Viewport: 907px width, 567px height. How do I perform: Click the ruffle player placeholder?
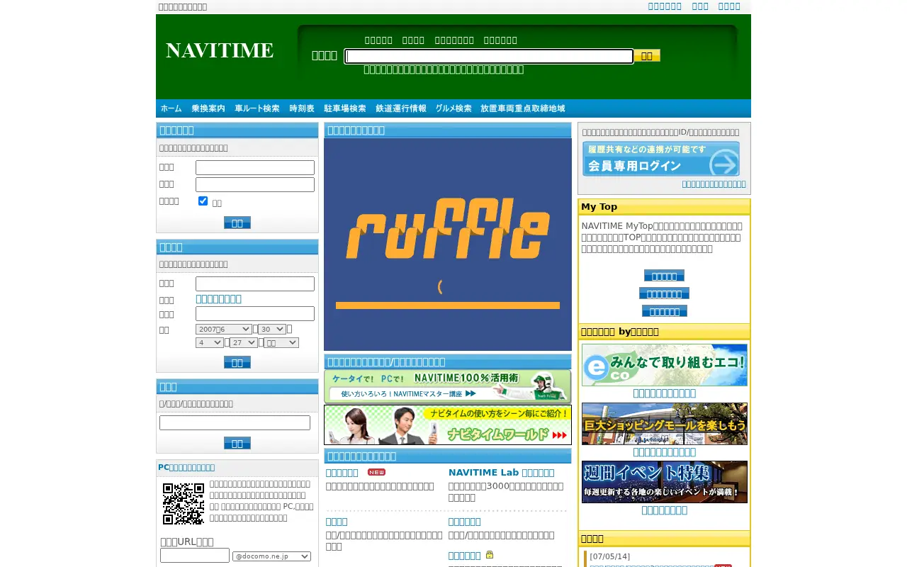448,245
